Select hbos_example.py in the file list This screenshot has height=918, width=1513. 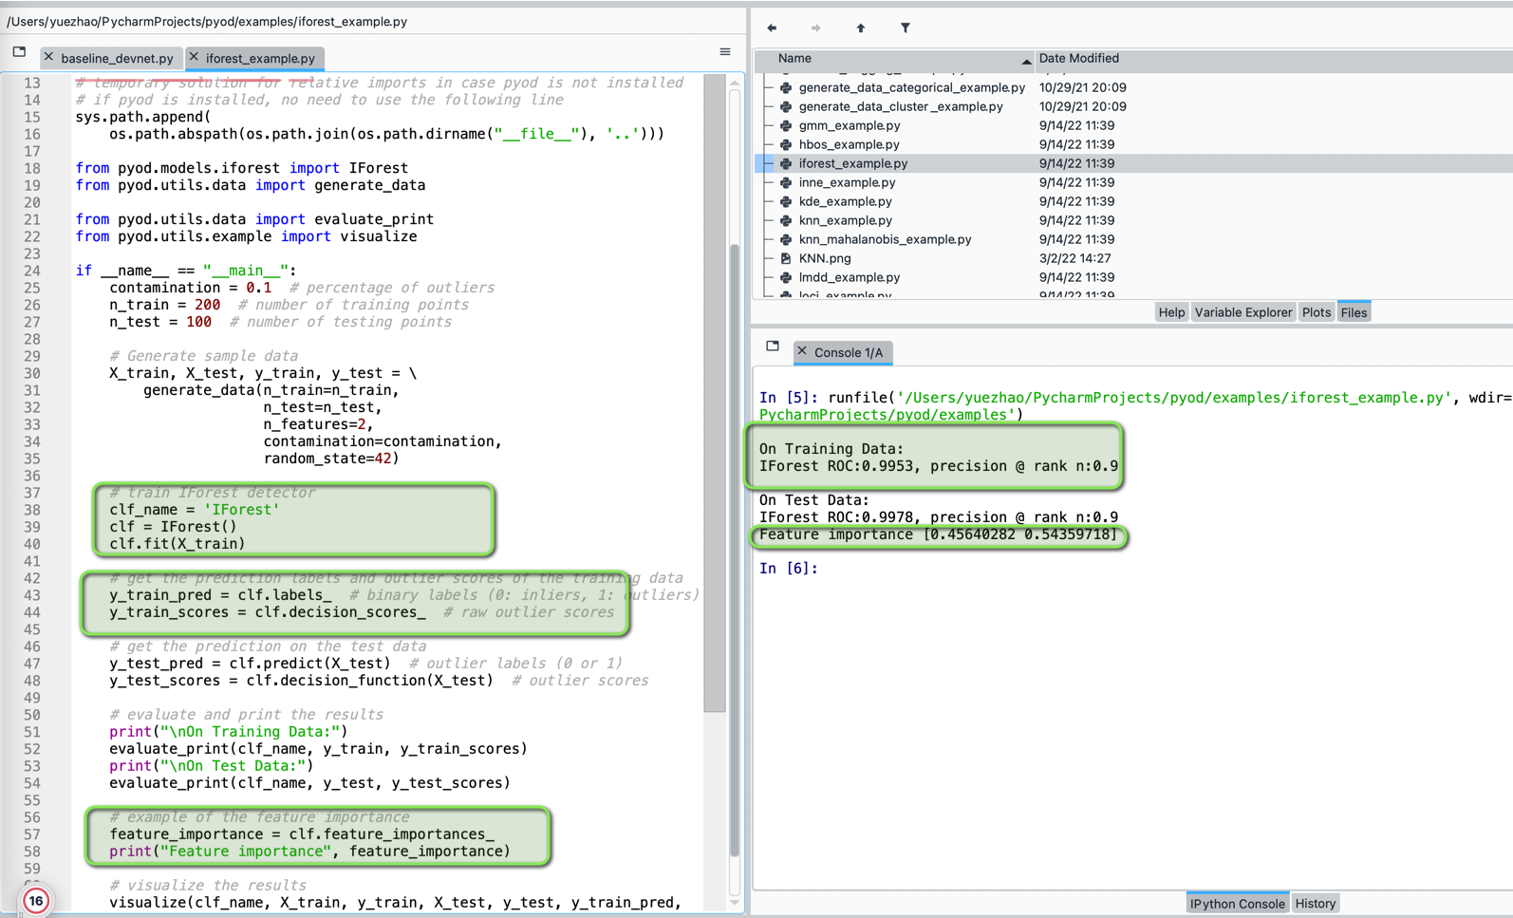click(849, 144)
